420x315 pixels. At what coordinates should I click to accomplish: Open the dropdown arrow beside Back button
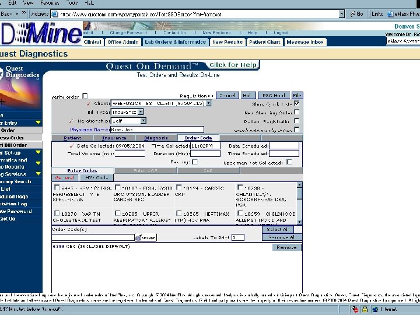[x=17, y=13]
